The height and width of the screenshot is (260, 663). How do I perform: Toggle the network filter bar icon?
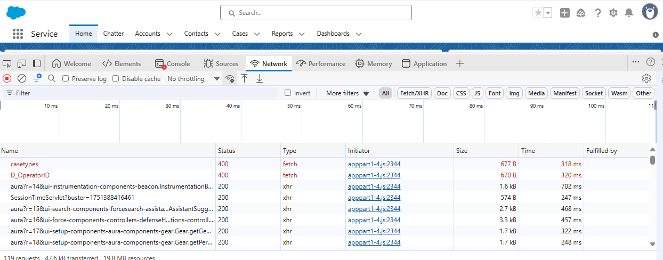point(37,78)
